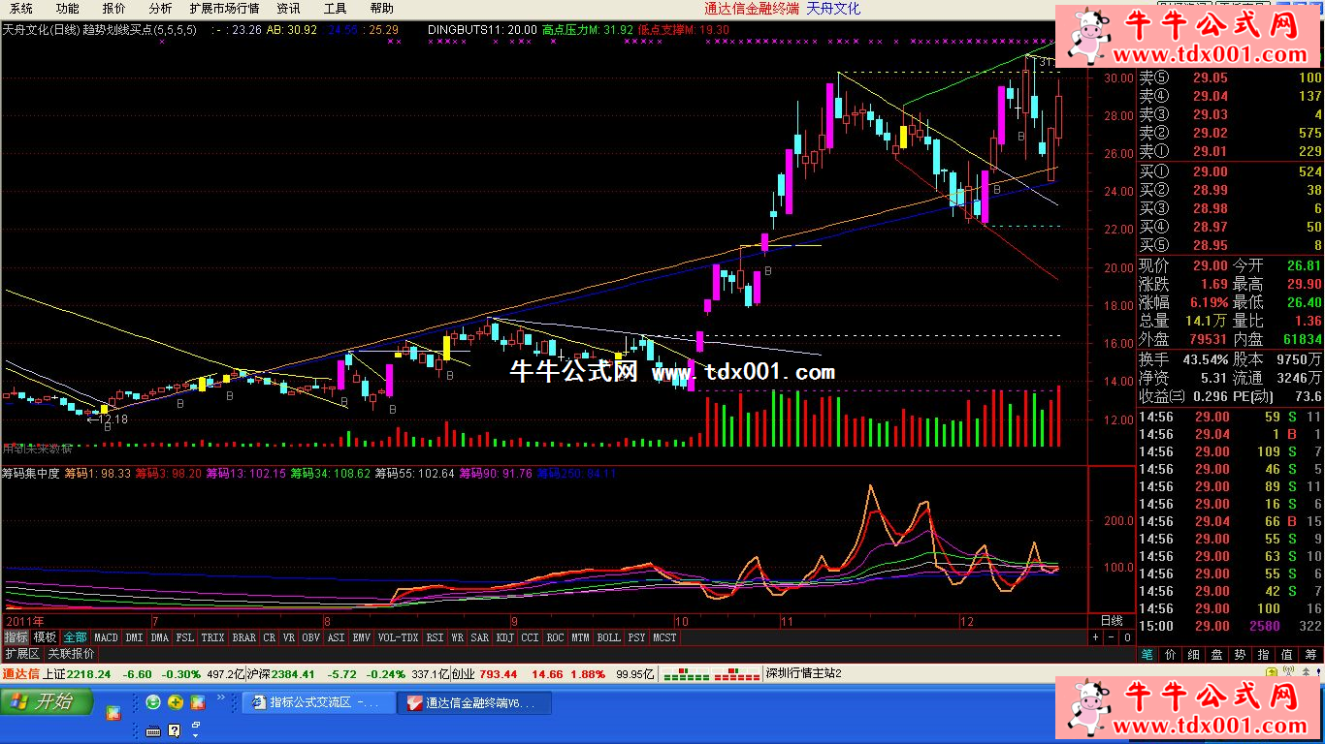Click the 卖① sell price row

point(1230,151)
